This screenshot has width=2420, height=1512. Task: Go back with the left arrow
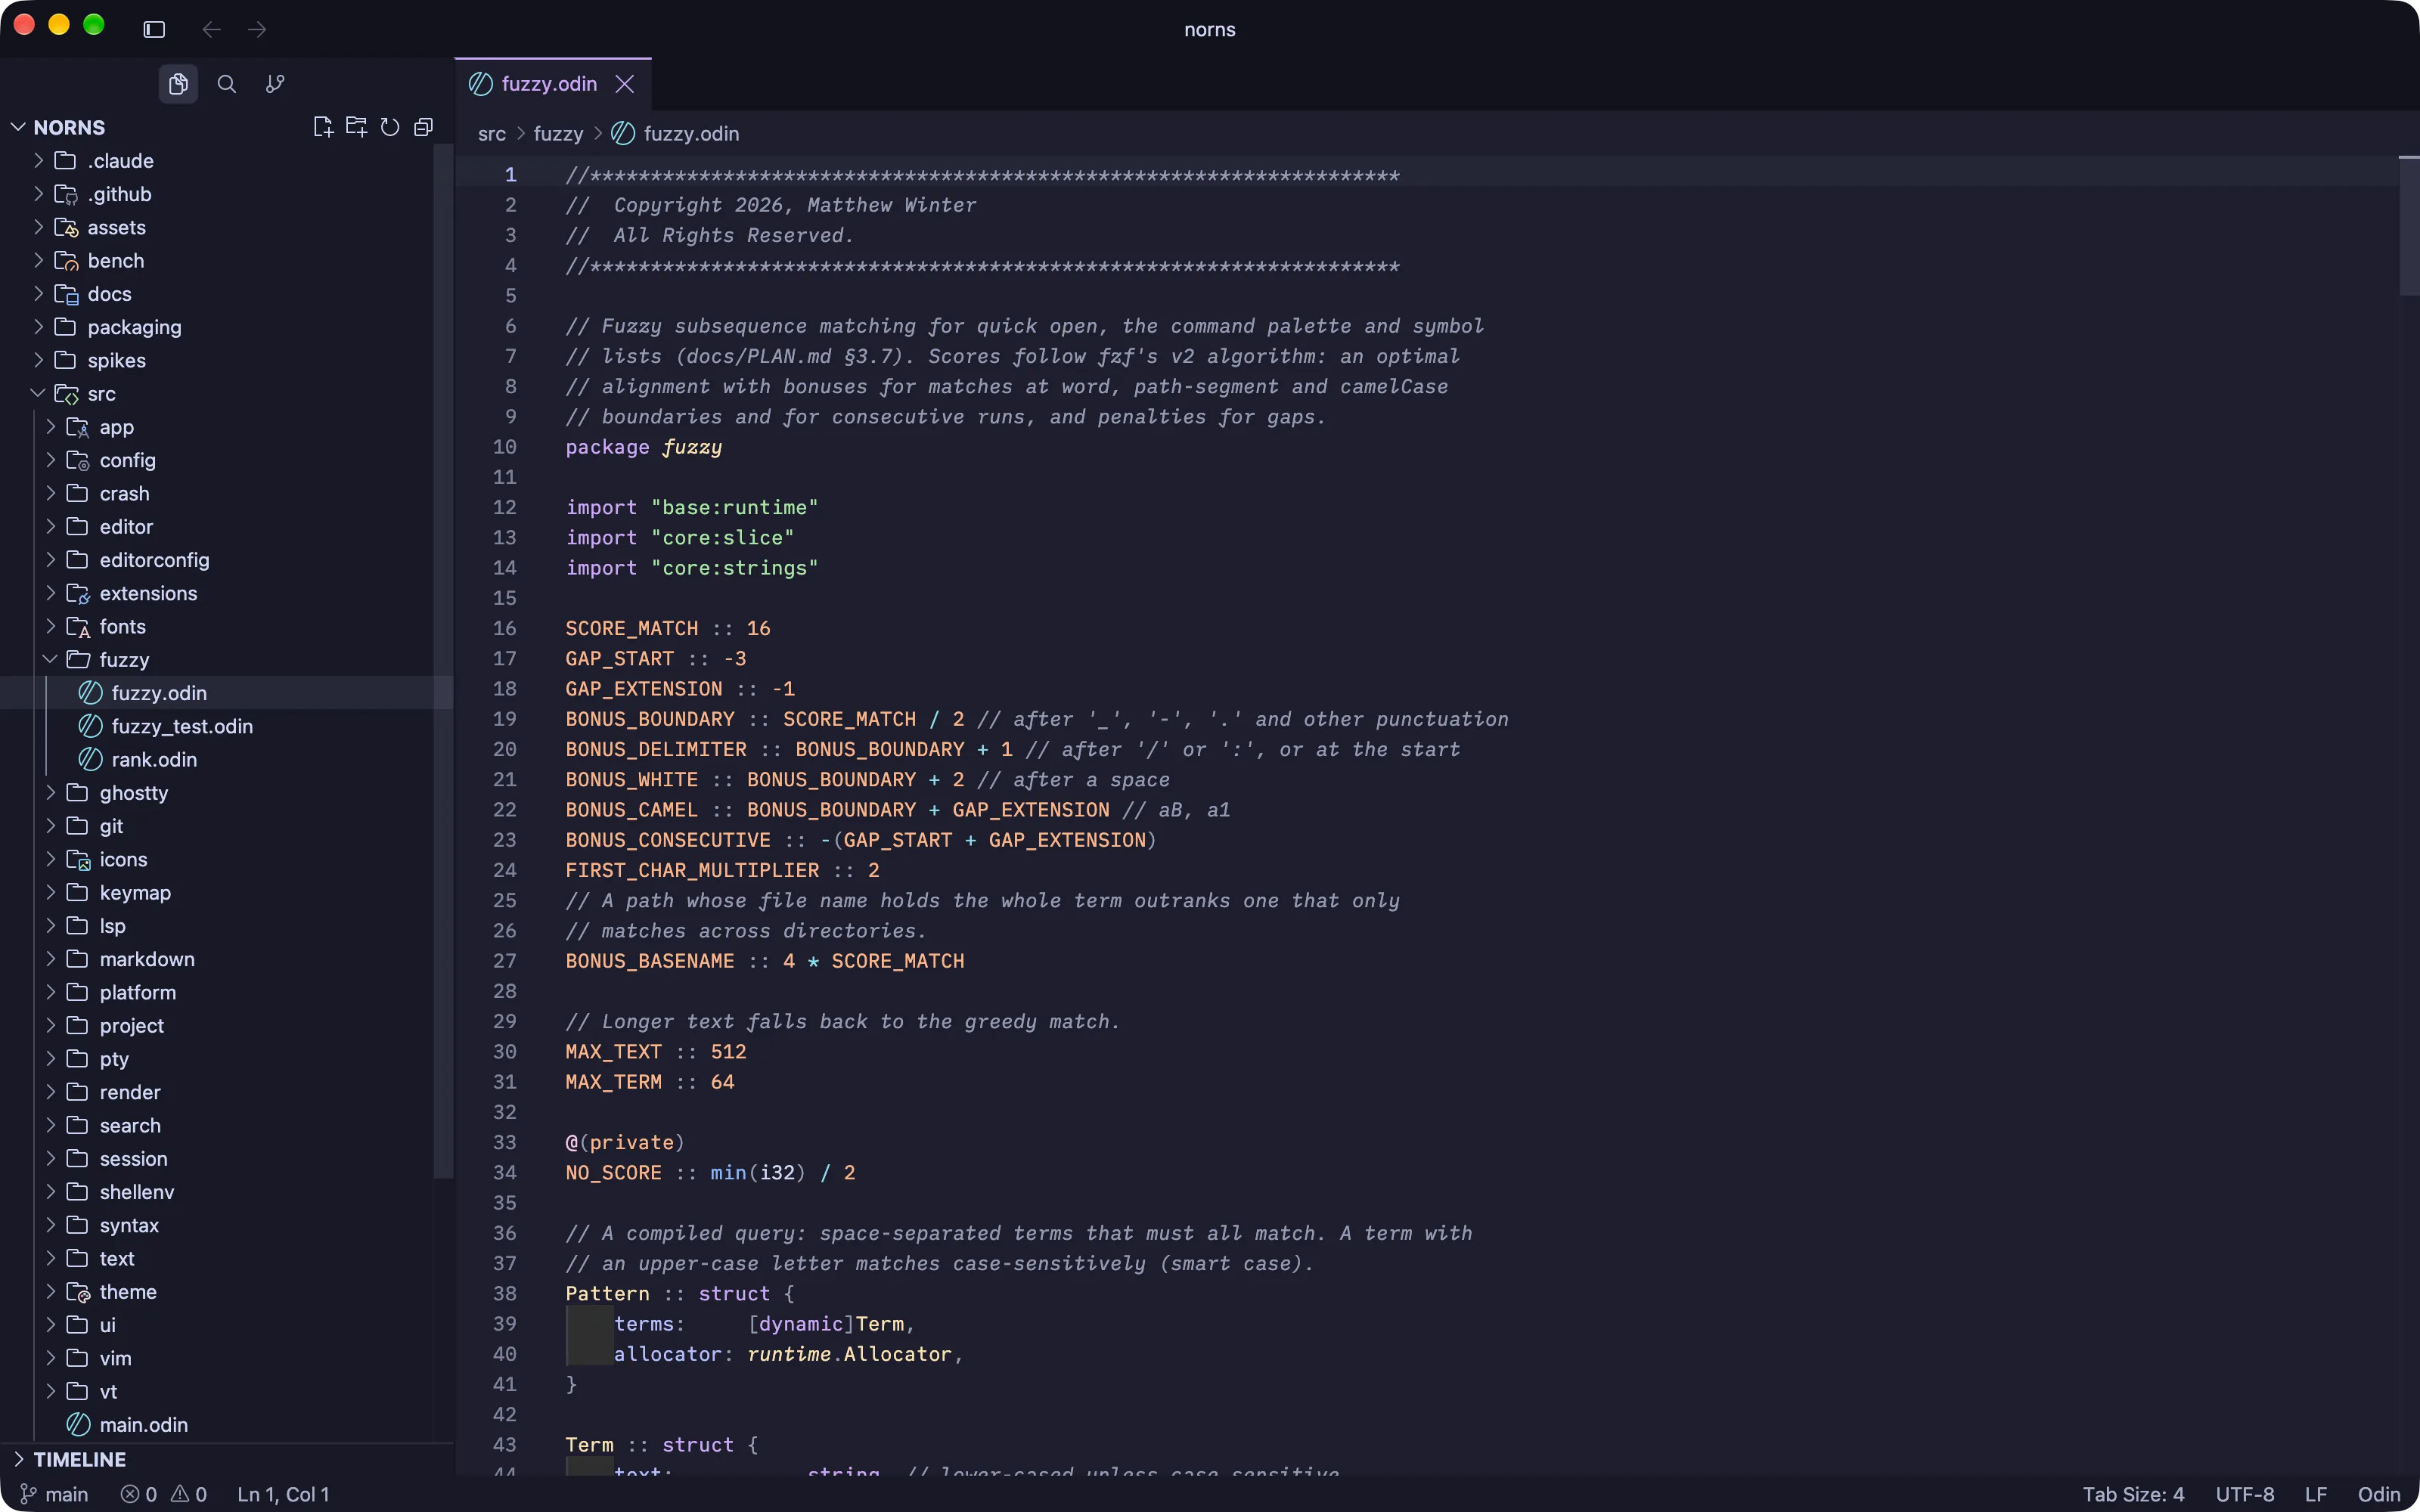click(x=211, y=29)
